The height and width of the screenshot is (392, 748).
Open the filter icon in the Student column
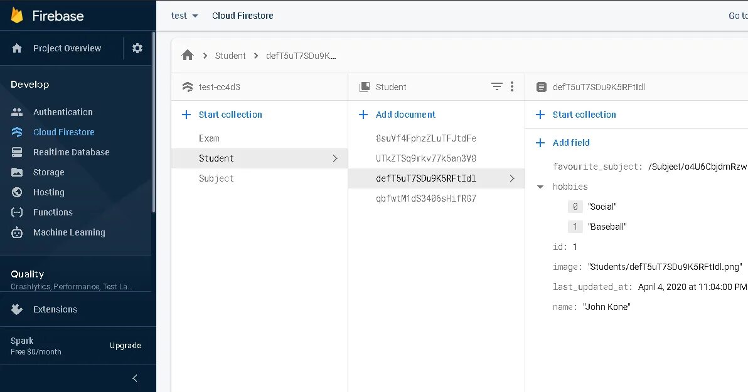(496, 87)
